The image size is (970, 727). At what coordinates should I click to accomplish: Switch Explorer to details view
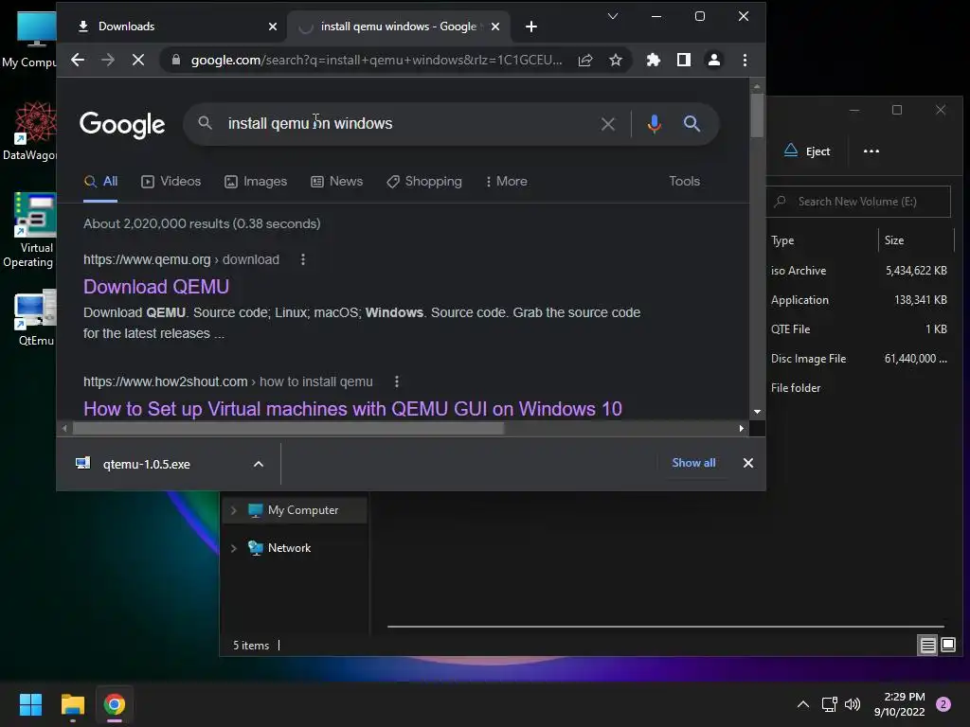coord(928,646)
